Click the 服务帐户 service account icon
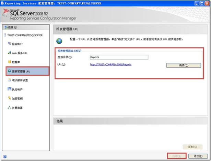Viewport: 211px width, 161px height. [9, 44]
